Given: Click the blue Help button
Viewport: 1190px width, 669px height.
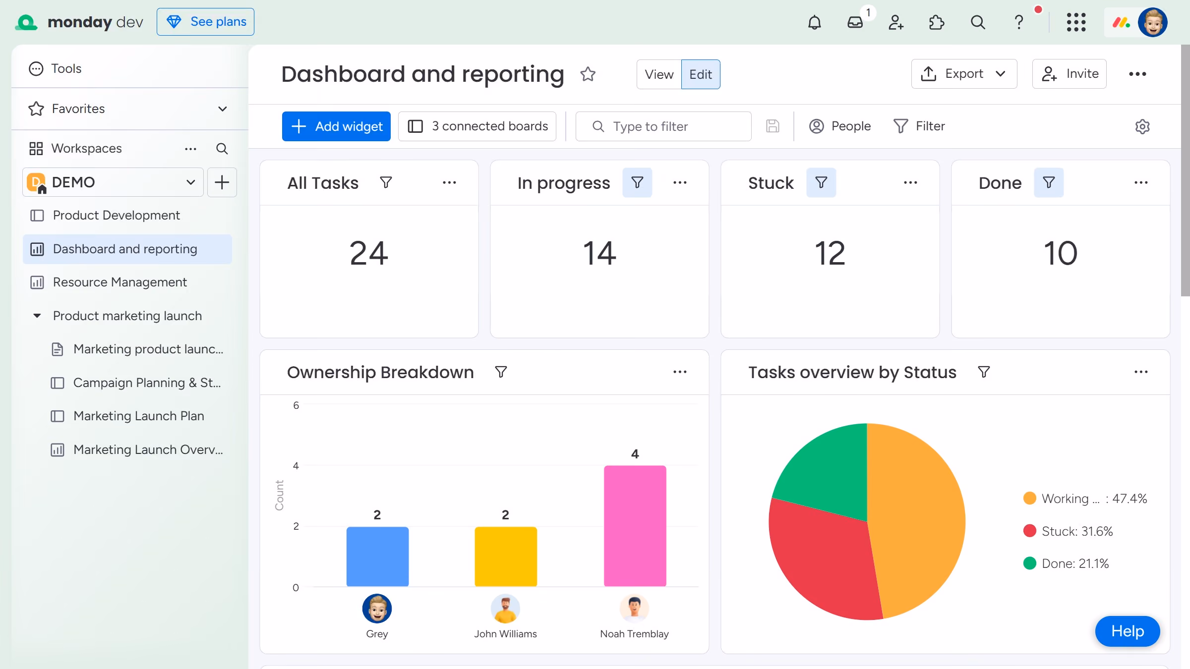Looking at the screenshot, I should [x=1128, y=631].
